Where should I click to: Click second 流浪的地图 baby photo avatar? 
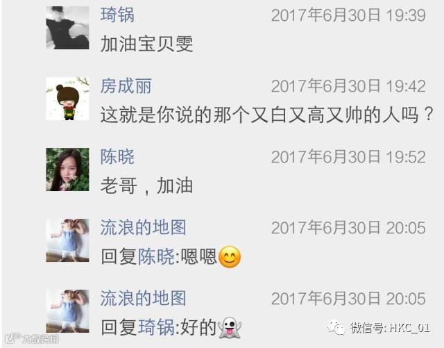[x=67, y=311]
